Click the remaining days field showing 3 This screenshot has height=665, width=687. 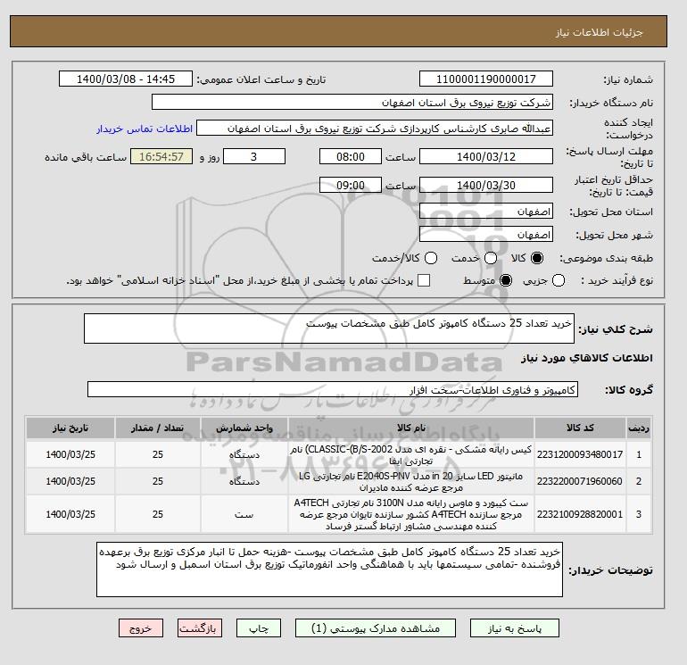[x=254, y=156]
